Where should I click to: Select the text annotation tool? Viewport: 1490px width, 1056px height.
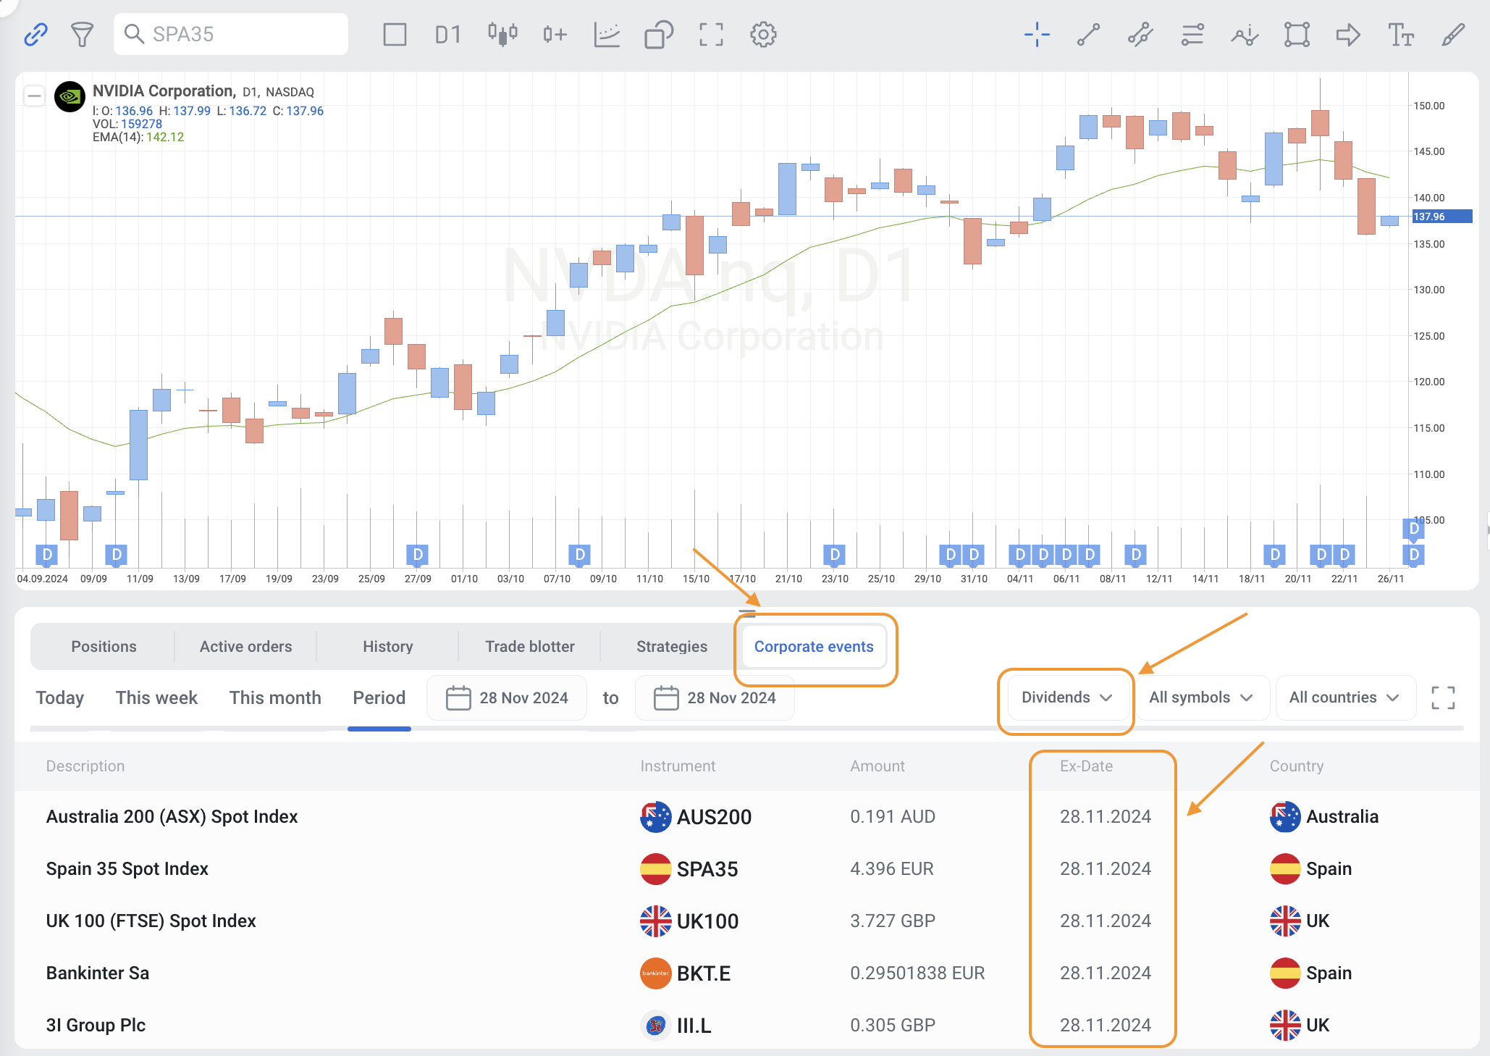tap(1400, 34)
